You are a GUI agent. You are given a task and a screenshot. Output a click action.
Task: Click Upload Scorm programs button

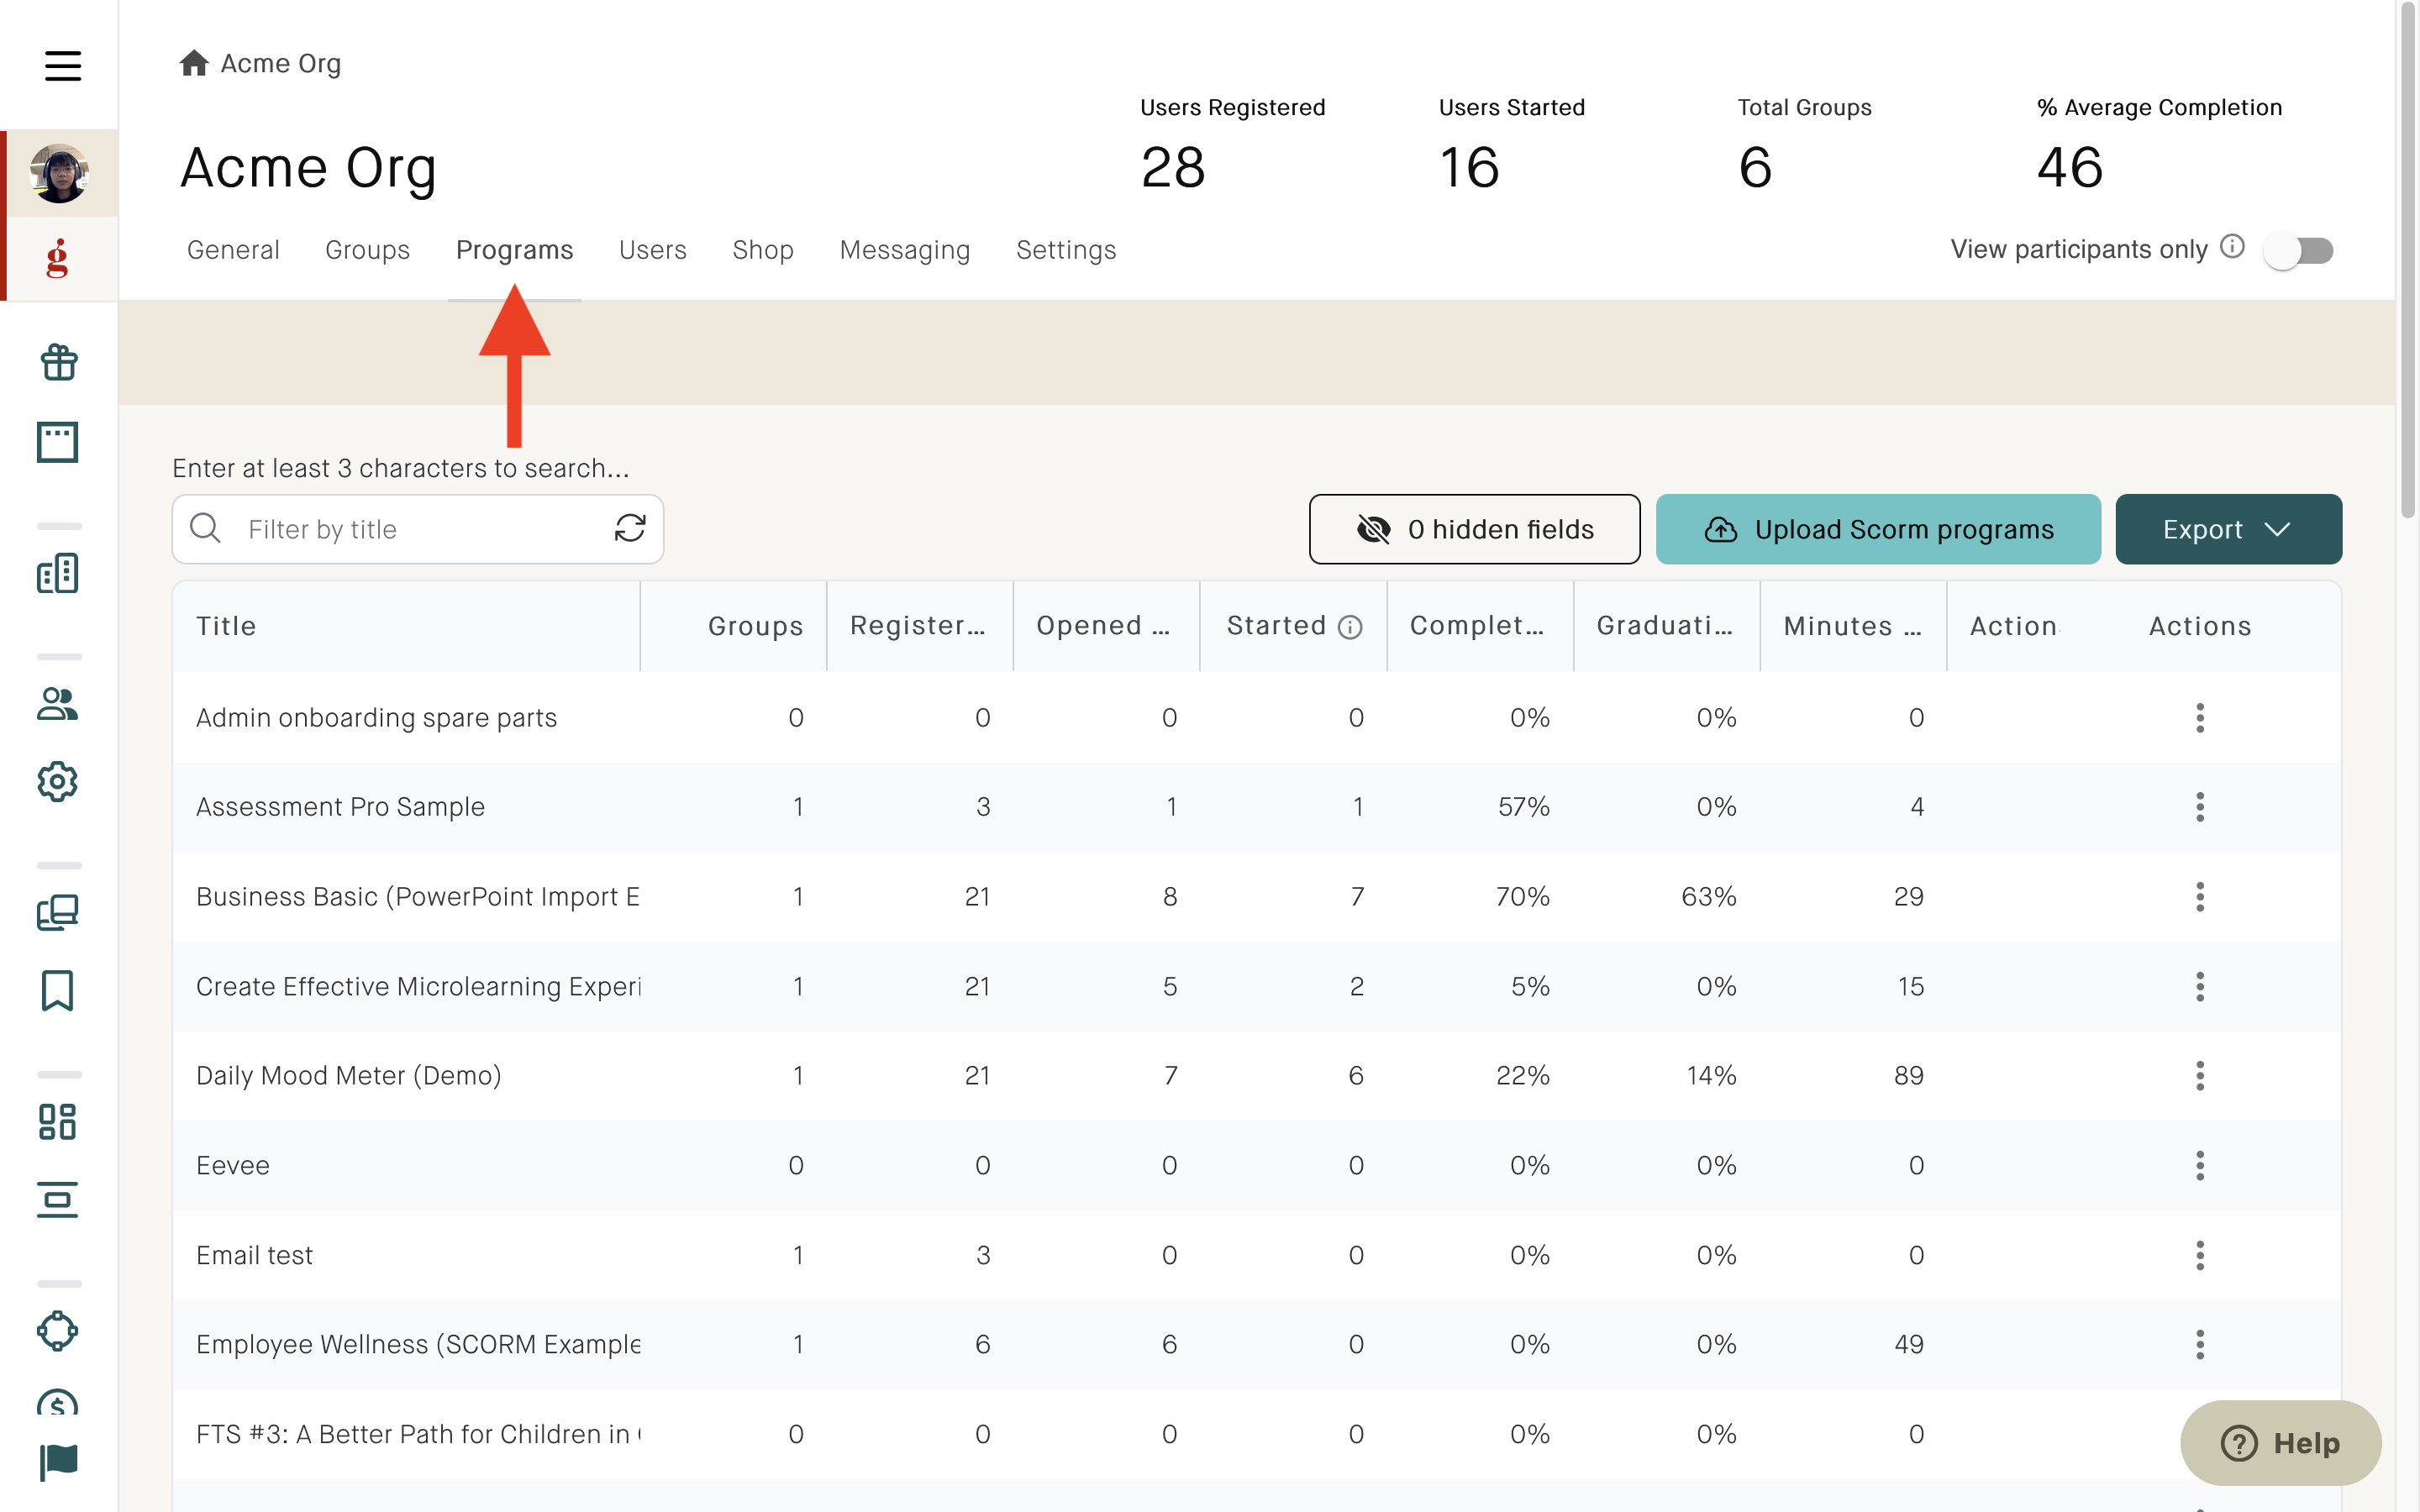[1878, 529]
